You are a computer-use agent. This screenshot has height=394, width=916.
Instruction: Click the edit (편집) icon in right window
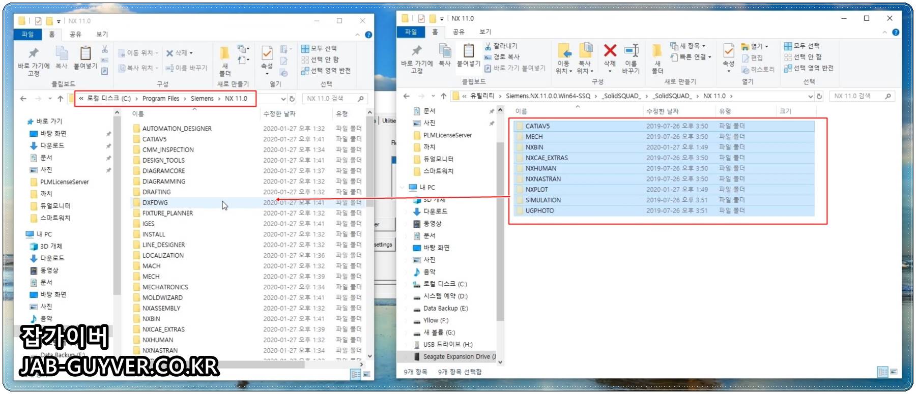752,58
